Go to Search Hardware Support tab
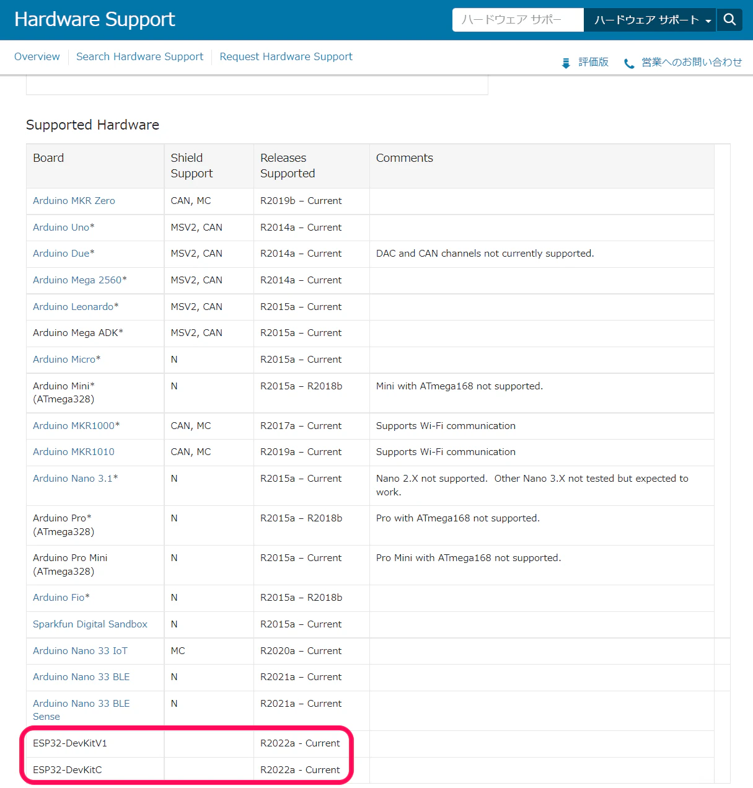The height and width of the screenshot is (788, 753). (x=139, y=56)
